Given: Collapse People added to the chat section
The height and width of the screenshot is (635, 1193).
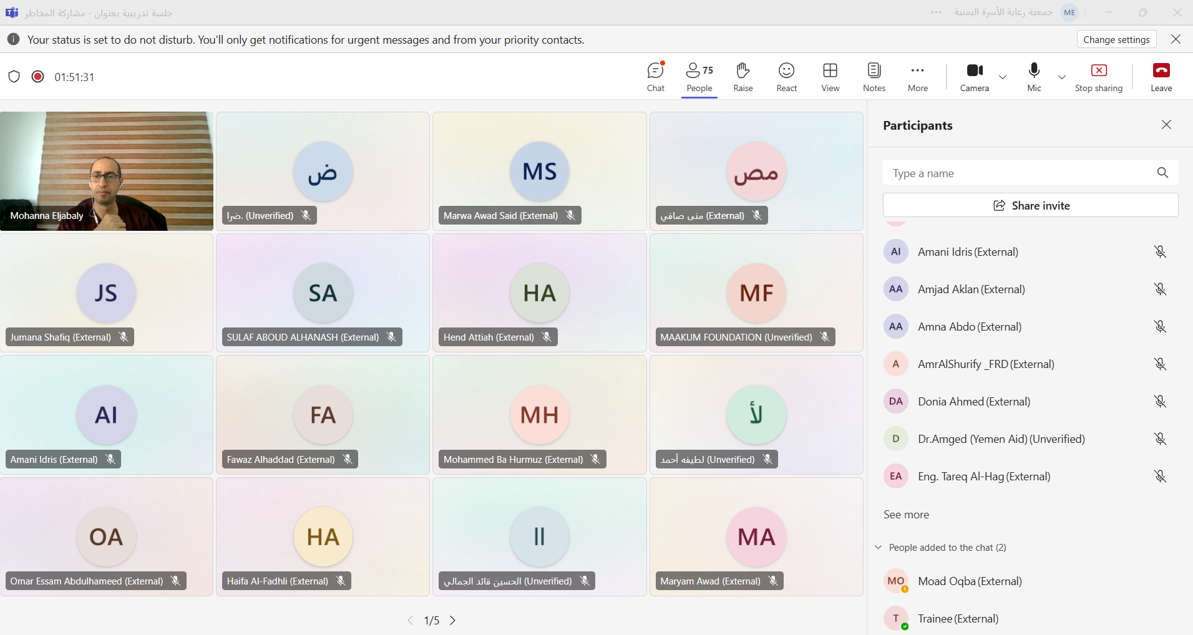Looking at the screenshot, I should 879,548.
